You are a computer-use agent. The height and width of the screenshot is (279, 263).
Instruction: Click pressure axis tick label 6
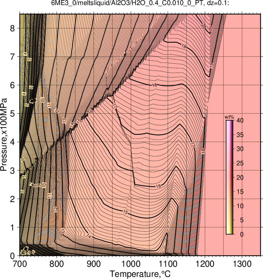click(x=13, y=85)
